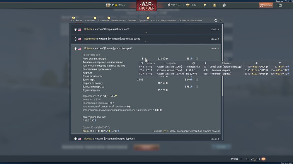Click the info icon on the Время игры row
293x164 pixels.
click(x=197, y=80)
